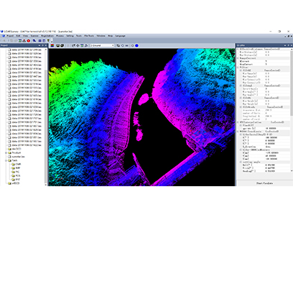The height and width of the screenshot is (284, 293).
Task: Collapse the Task folder in project tree
Action: click(x=6, y=160)
